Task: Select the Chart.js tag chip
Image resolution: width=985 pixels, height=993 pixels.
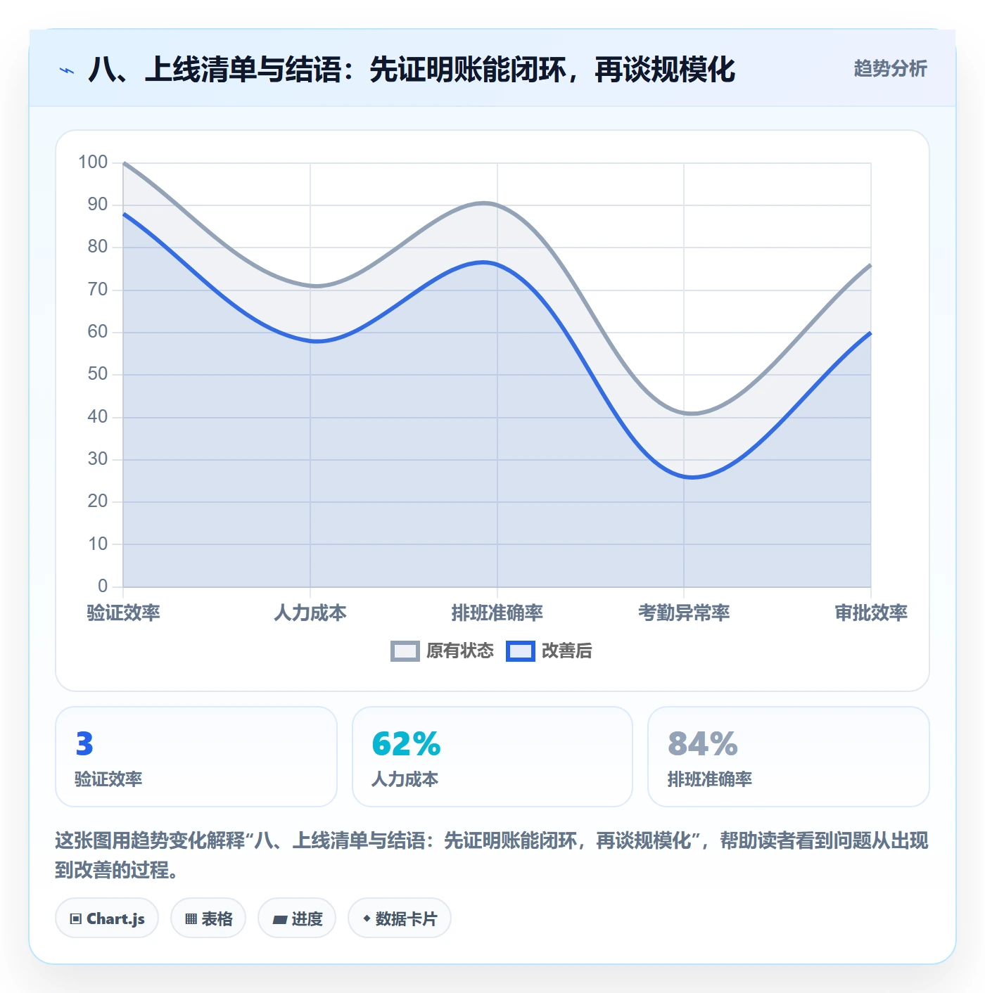Action: (x=107, y=918)
